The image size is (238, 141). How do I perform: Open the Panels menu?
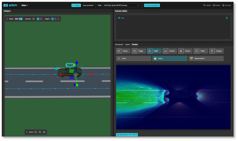click(x=216, y=5)
